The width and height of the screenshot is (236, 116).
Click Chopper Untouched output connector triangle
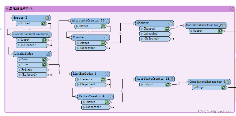point(171,34)
